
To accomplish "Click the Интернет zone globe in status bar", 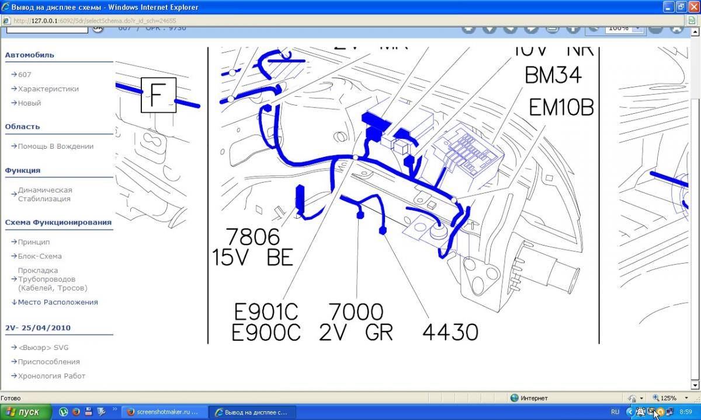I will (x=515, y=398).
